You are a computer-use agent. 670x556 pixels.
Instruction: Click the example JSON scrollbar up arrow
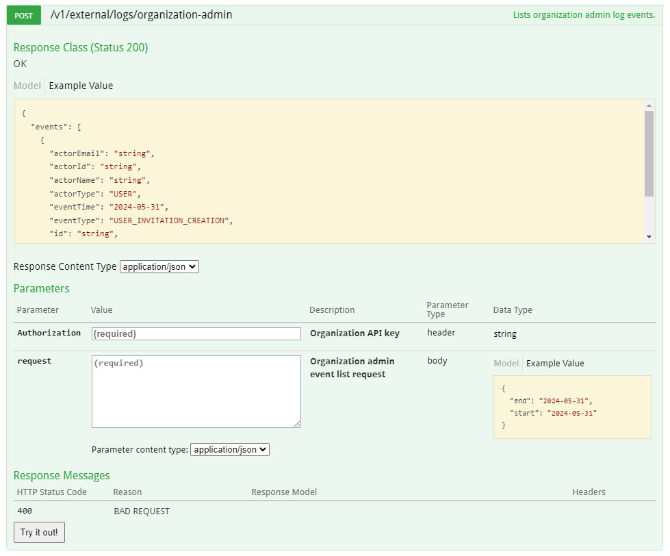pyautogui.click(x=650, y=107)
